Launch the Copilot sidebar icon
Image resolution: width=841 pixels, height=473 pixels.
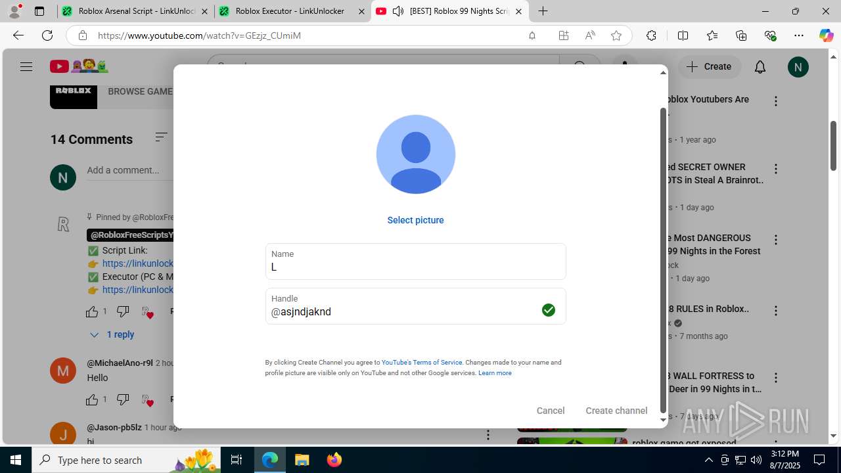(826, 35)
